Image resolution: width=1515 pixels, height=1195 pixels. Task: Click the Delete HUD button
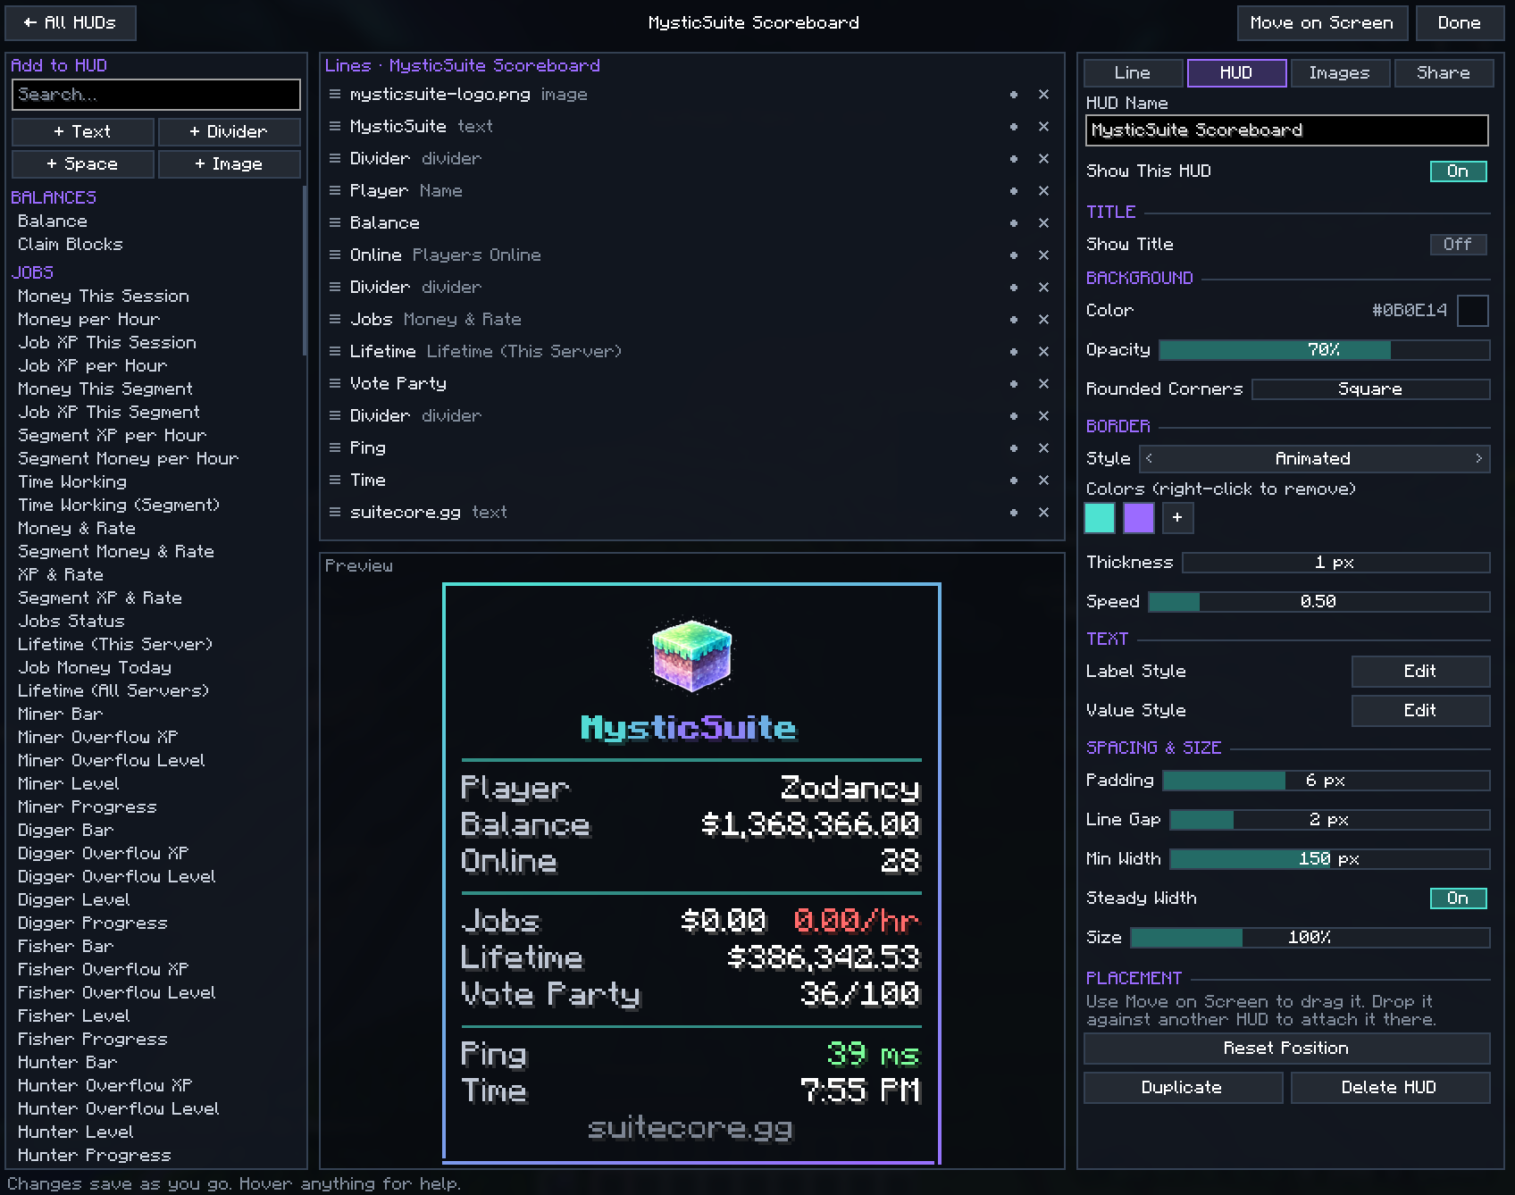1390,1088
